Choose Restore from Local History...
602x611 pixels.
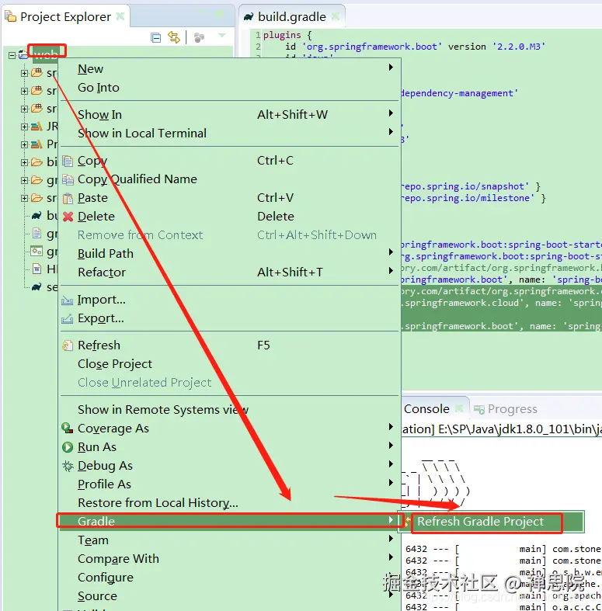click(230, 503)
